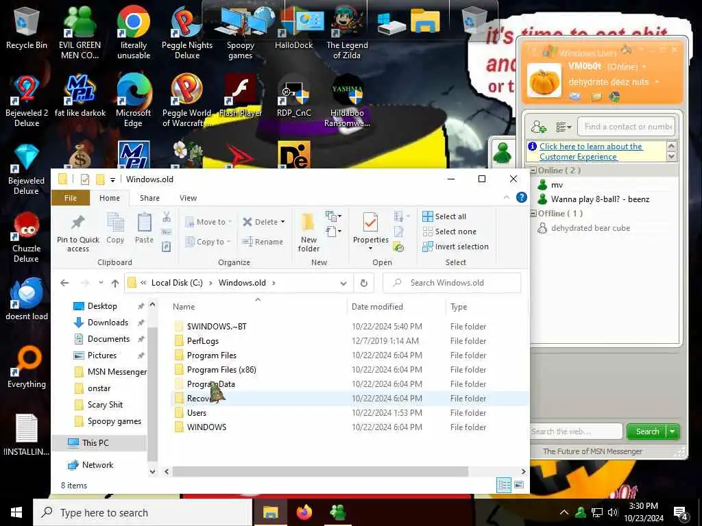Click the Windows taskbar search box
The width and height of the screenshot is (702, 526).
click(143, 512)
